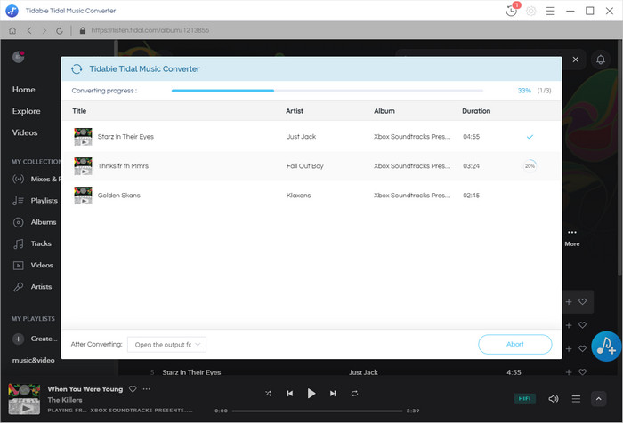
Task: Toggle HIFI quality badge
Action: tap(524, 399)
